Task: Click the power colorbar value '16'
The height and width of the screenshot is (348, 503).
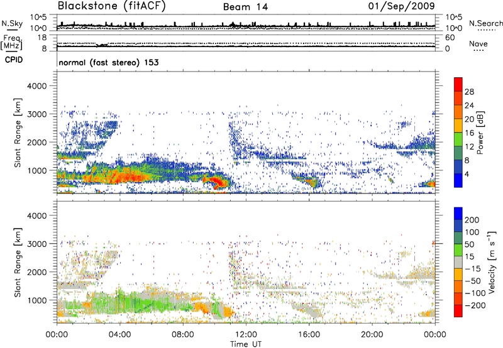Action: click(x=469, y=133)
